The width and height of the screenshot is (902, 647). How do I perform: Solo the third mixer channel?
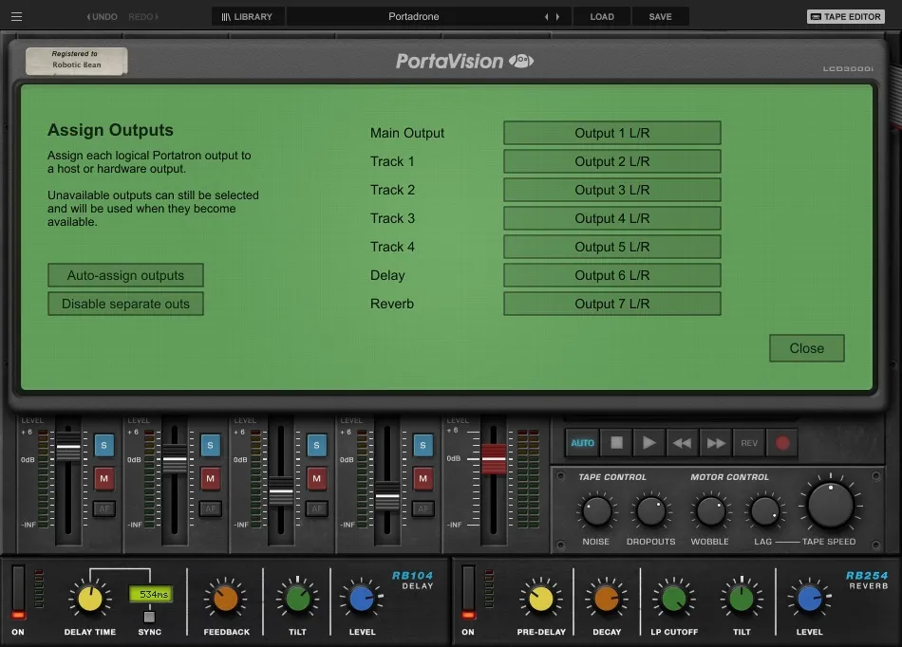[x=316, y=445]
